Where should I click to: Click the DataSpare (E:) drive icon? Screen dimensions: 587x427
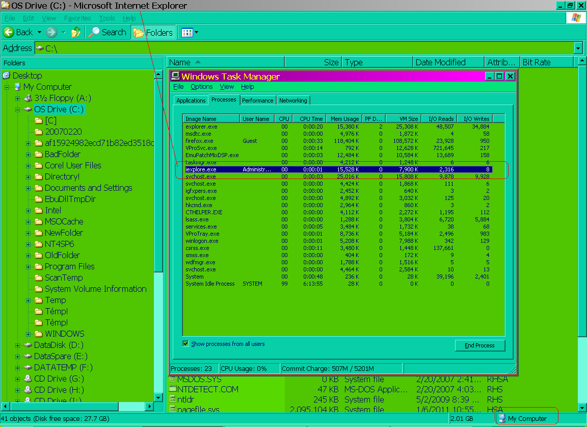(x=28, y=356)
